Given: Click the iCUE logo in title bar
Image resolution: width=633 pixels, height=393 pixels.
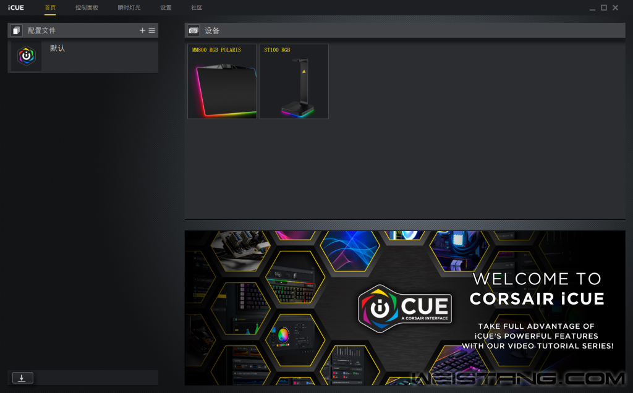Looking at the screenshot, I should click(x=16, y=7).
